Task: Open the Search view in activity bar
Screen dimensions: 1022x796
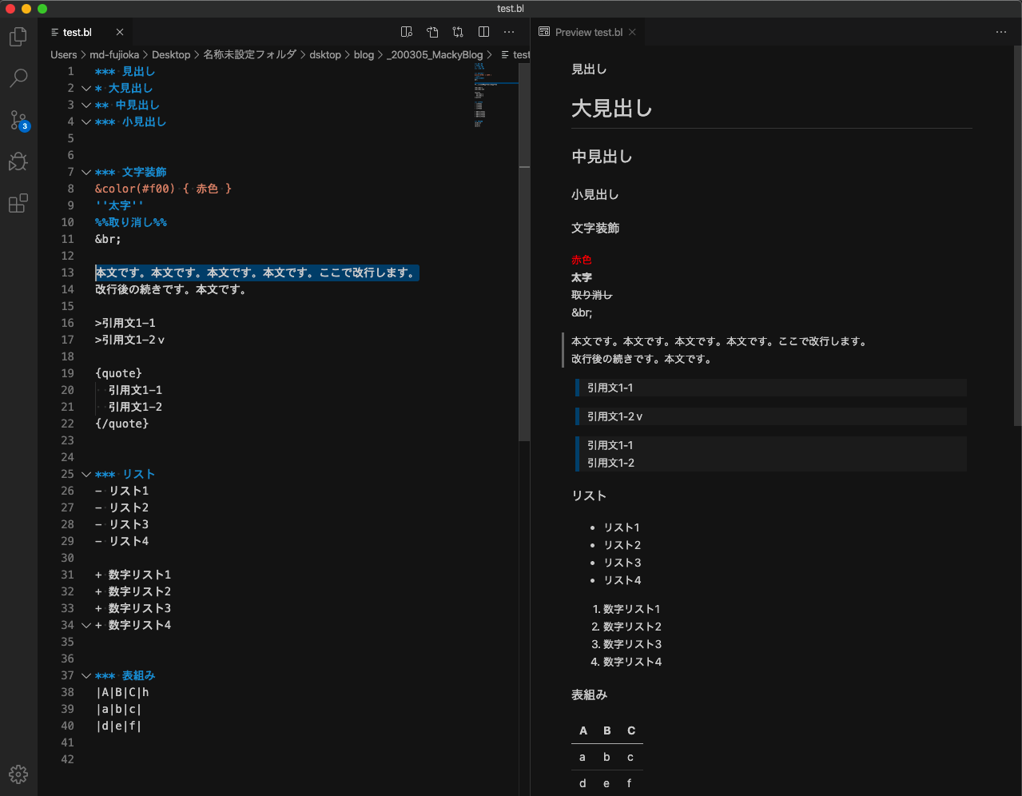Action: point(18,78)
